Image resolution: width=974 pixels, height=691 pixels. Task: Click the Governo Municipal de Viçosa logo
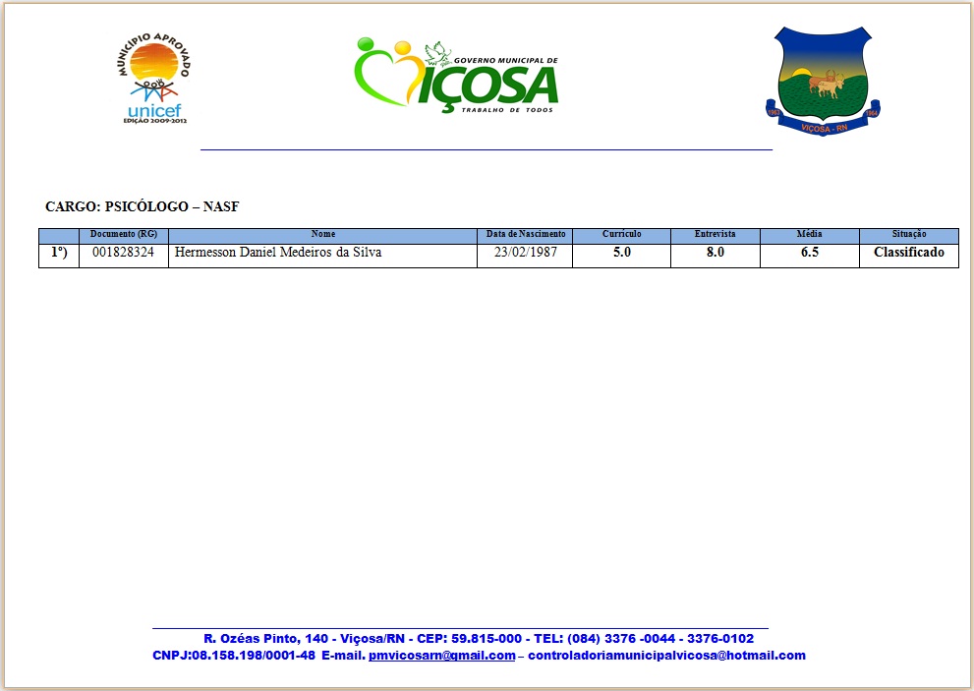[456, 75]
